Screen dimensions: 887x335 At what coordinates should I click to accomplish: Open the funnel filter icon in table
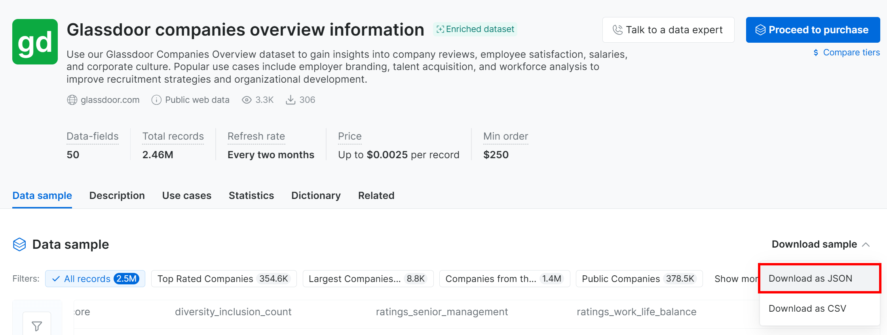[37, 326]
